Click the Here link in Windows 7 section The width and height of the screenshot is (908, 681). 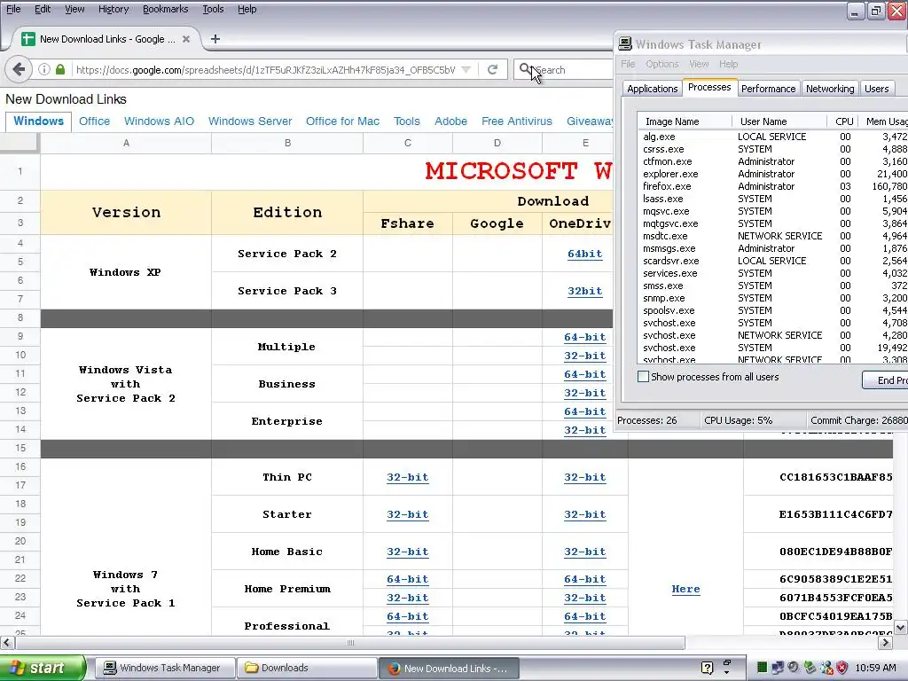[x=685, y=589]
